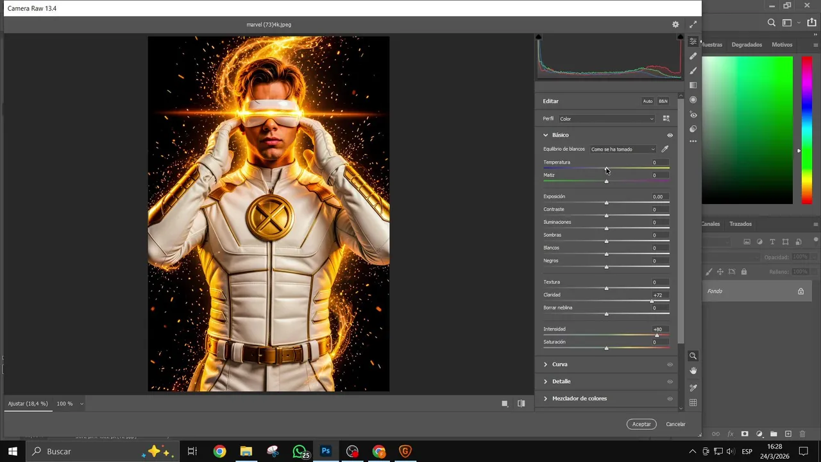Click the Fondo layer lock icon
Image resolution: width=821 pixels, height=462 pixels.
click(800, 291)
